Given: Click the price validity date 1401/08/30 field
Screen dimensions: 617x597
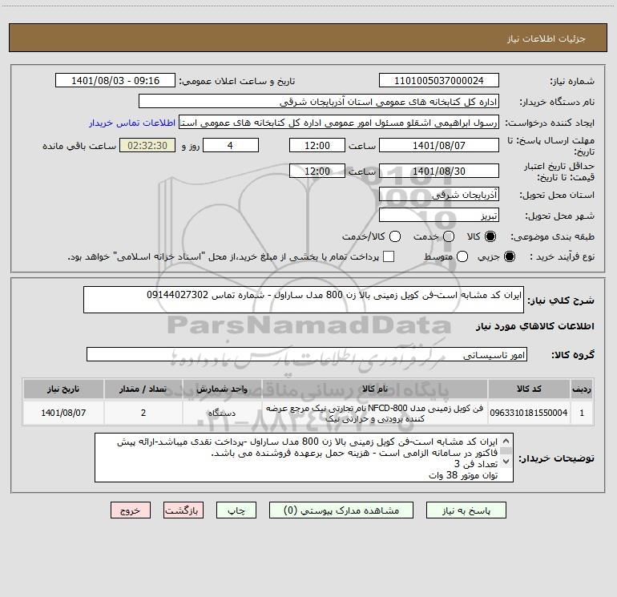Looking at the screenshot, I should point(439,171).
